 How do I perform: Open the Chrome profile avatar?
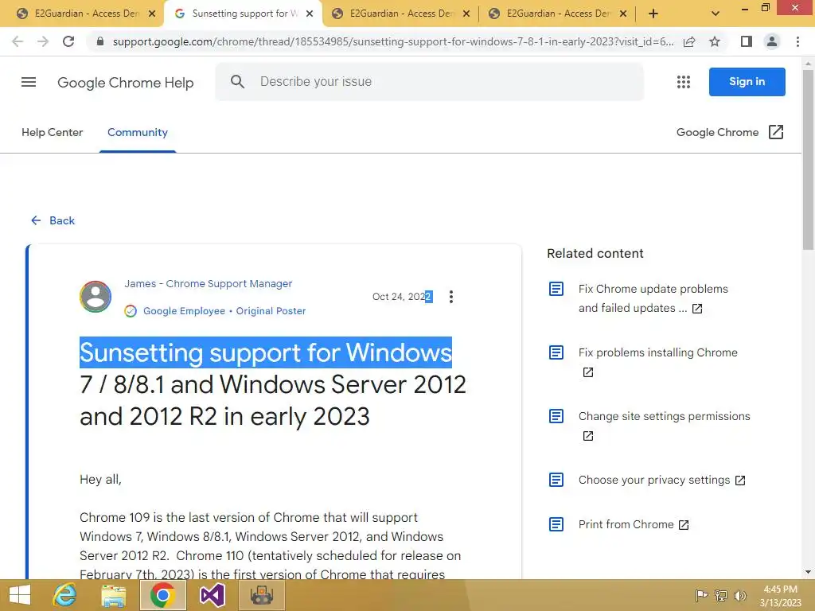pos(772,41)
